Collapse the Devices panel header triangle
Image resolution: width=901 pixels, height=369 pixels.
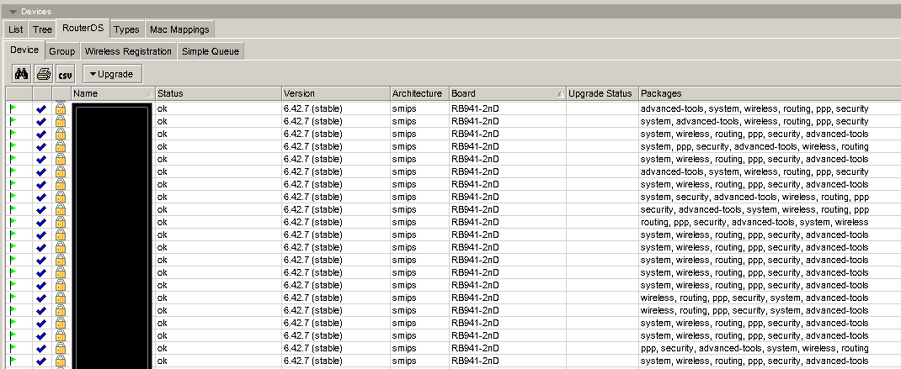[x=13, y=12]
